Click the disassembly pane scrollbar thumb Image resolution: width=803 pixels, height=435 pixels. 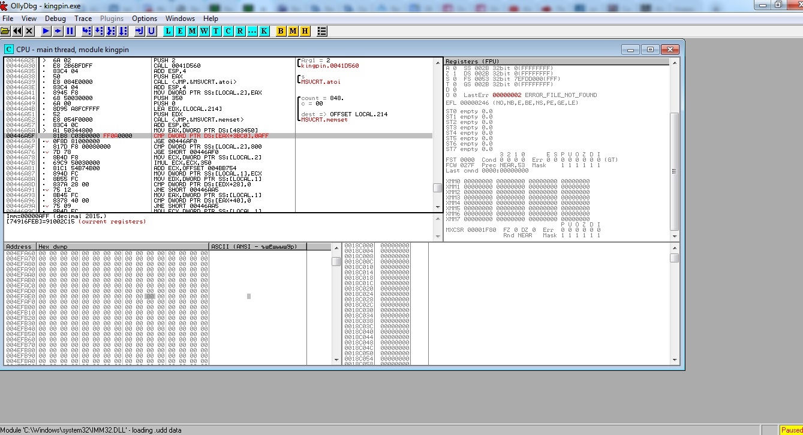click(437, 188)
